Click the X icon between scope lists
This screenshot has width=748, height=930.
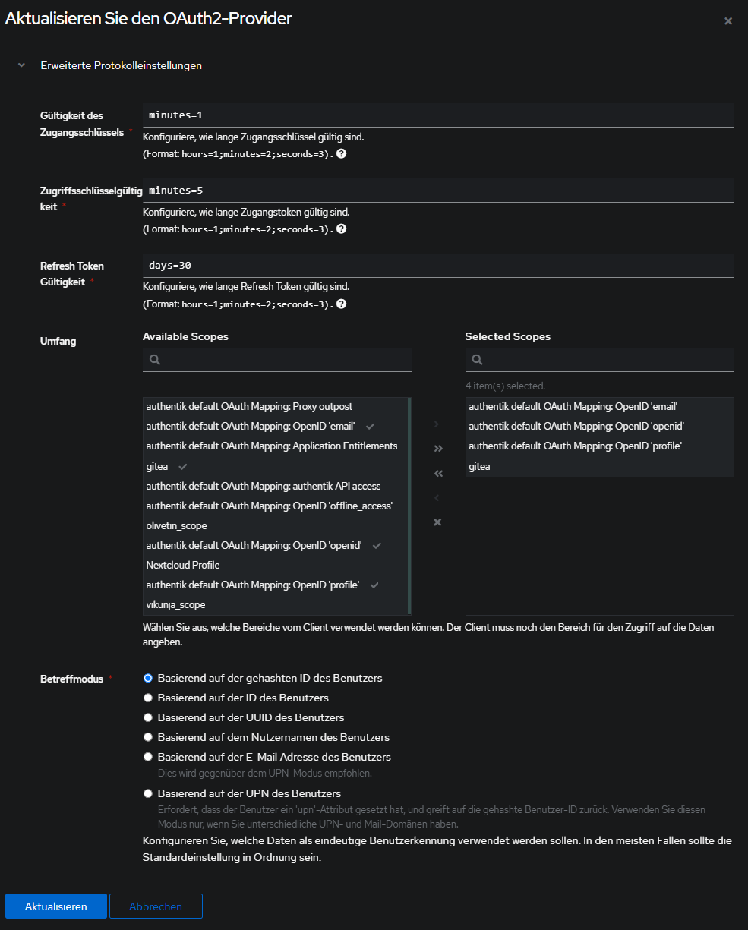click(437, 522)
